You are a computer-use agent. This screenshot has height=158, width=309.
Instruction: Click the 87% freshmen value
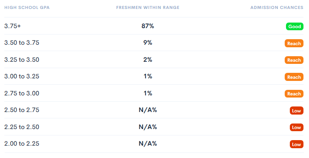coord(148,26)
